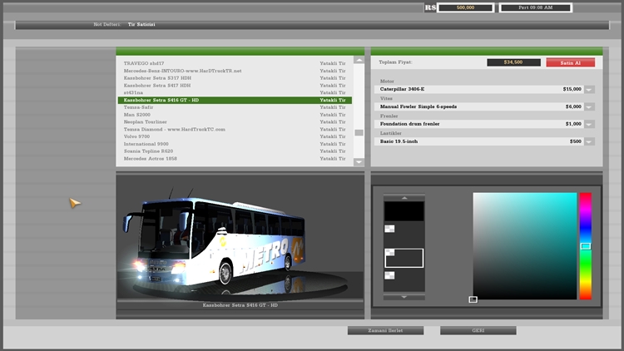Image resolution: width=624 pixels, height=351 pixels.
Task: Click Basic 19.5-inch tire field
Action: (x=479, y=141)
